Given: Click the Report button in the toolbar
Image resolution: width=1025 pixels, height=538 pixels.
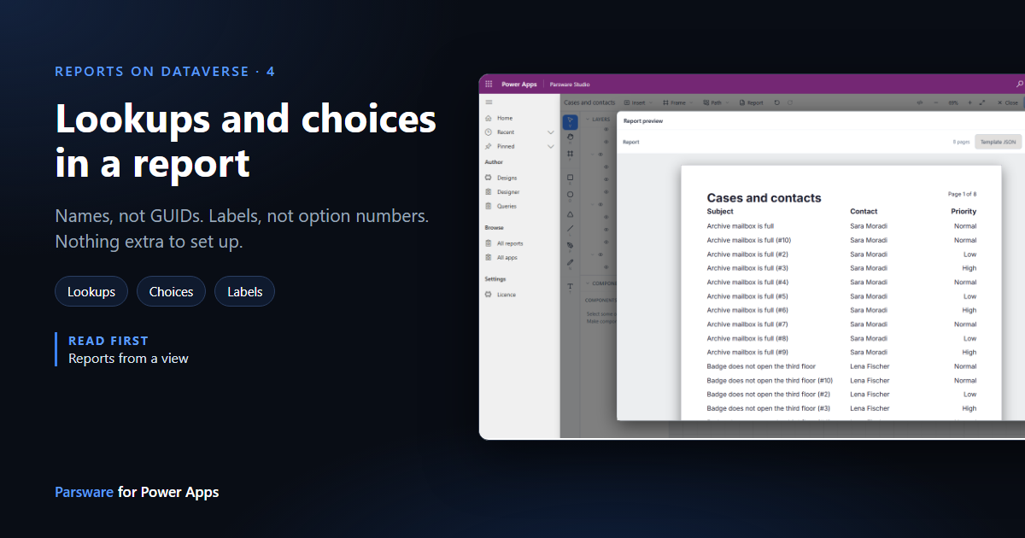Looking at the screenshot, I should 752,102.
